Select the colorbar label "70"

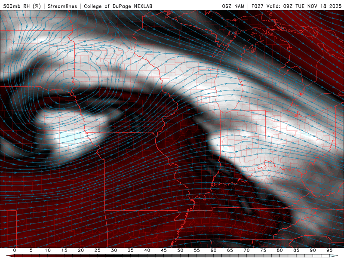[246, 250]
